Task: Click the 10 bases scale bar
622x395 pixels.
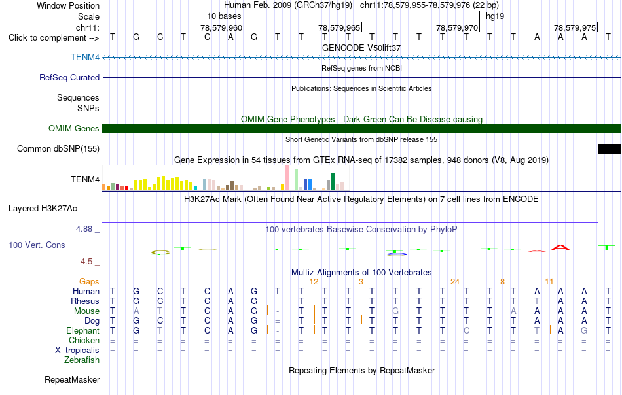Action: pyautogui.click(x=362, y=16)
